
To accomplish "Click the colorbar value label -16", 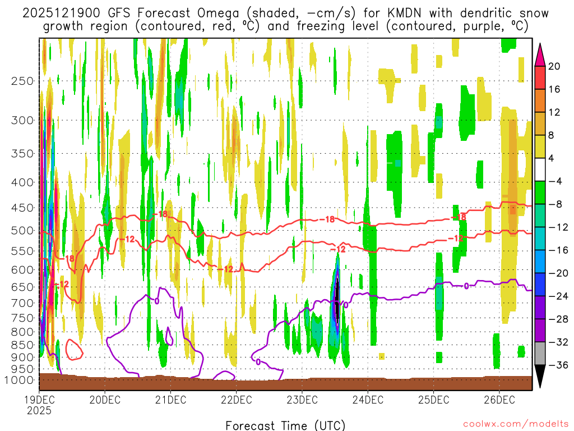I will (558, 250).
